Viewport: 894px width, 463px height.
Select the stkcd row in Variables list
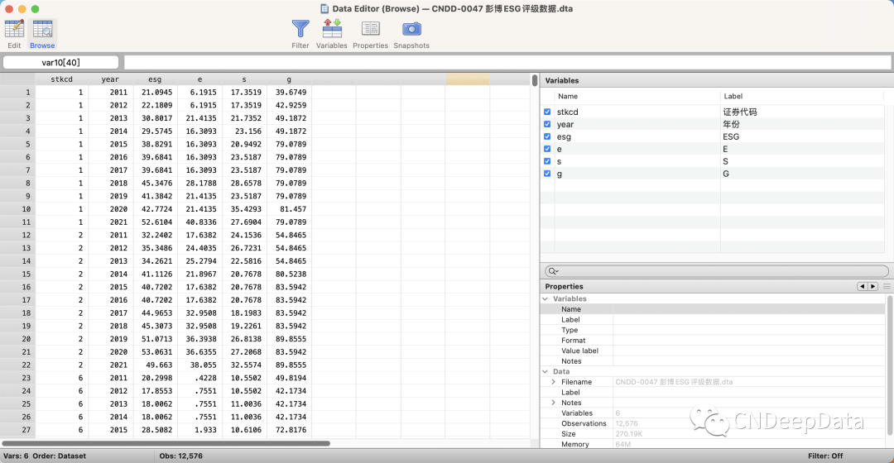(713, 112)
